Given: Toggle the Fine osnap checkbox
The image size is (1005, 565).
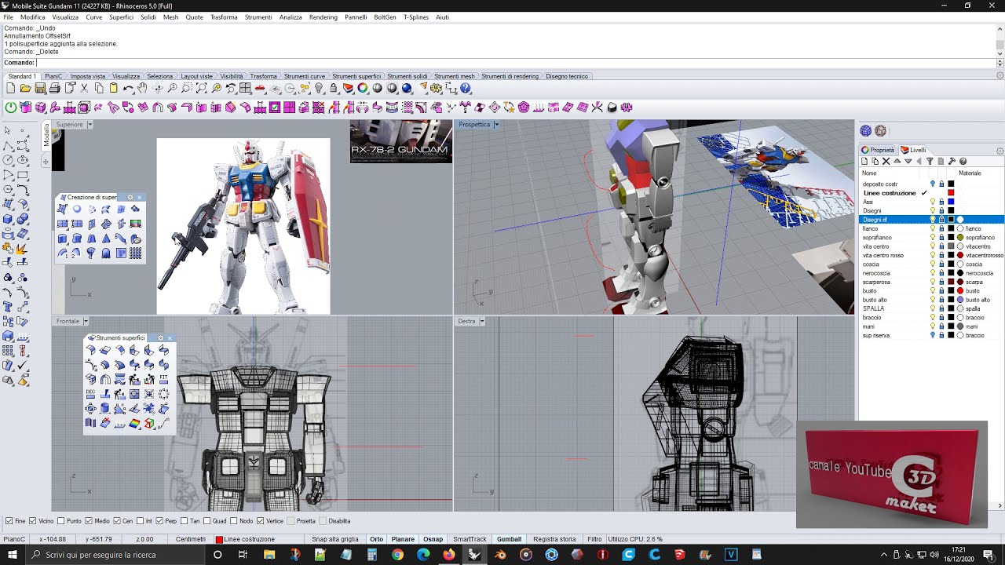Looking at the screenshot, I should click(9, 521).
